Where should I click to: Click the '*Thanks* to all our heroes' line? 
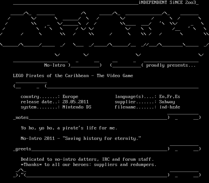click(x=88, y=165)
